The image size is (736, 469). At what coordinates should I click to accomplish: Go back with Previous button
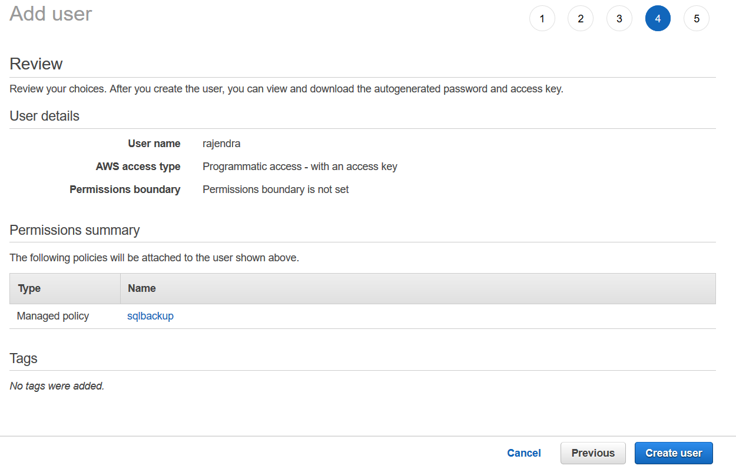click(593, 453)
